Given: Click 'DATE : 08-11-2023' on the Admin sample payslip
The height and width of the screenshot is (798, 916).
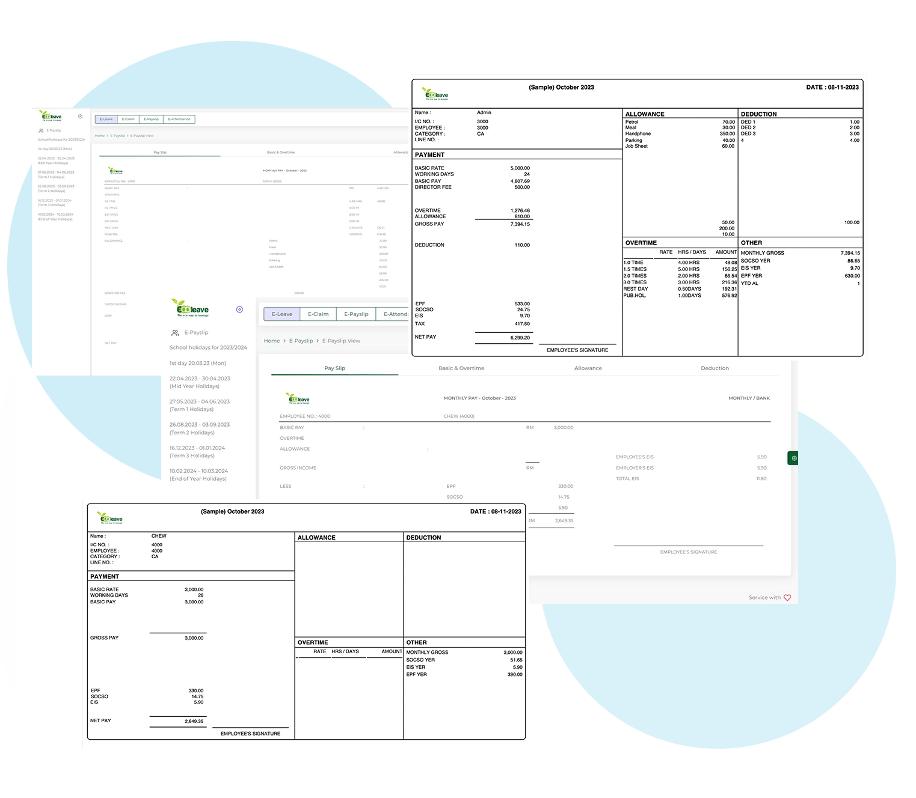Looking at the screenshot, I should coord(832,87).
